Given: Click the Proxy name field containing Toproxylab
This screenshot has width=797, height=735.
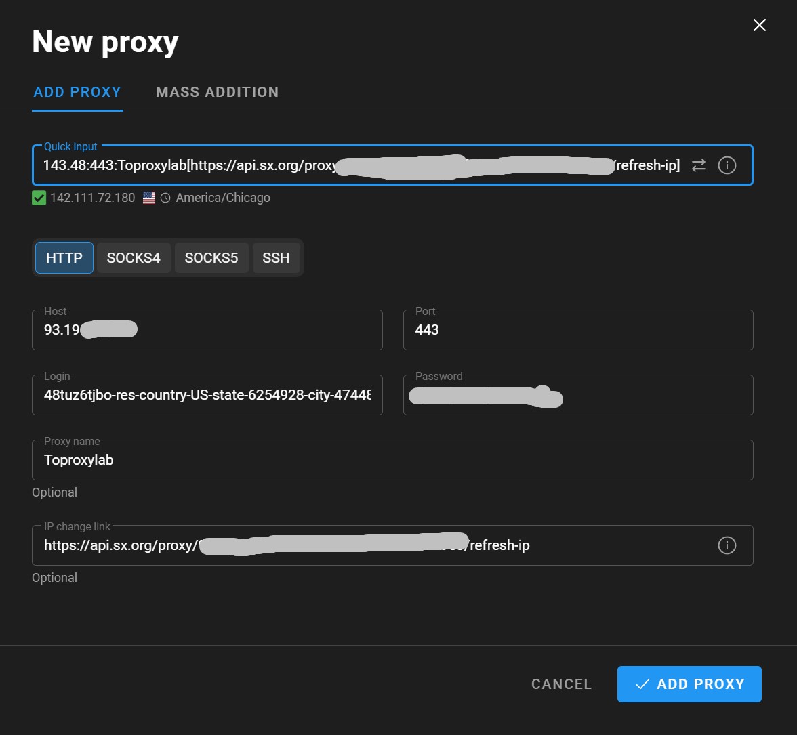Looking at the screenshot, I should coord(392,460).
